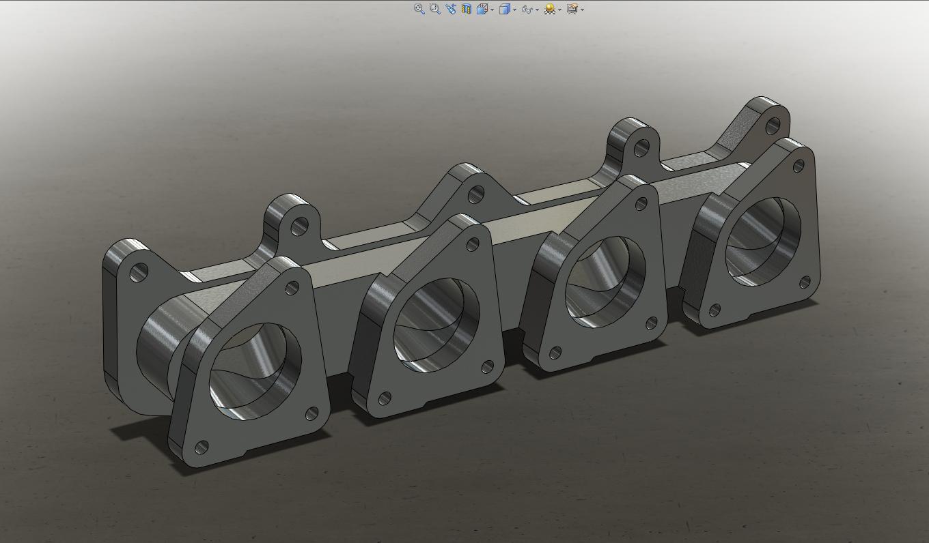
Task: Click the Hide/Show Items glasses icon
Action: (x=527, y=9)
